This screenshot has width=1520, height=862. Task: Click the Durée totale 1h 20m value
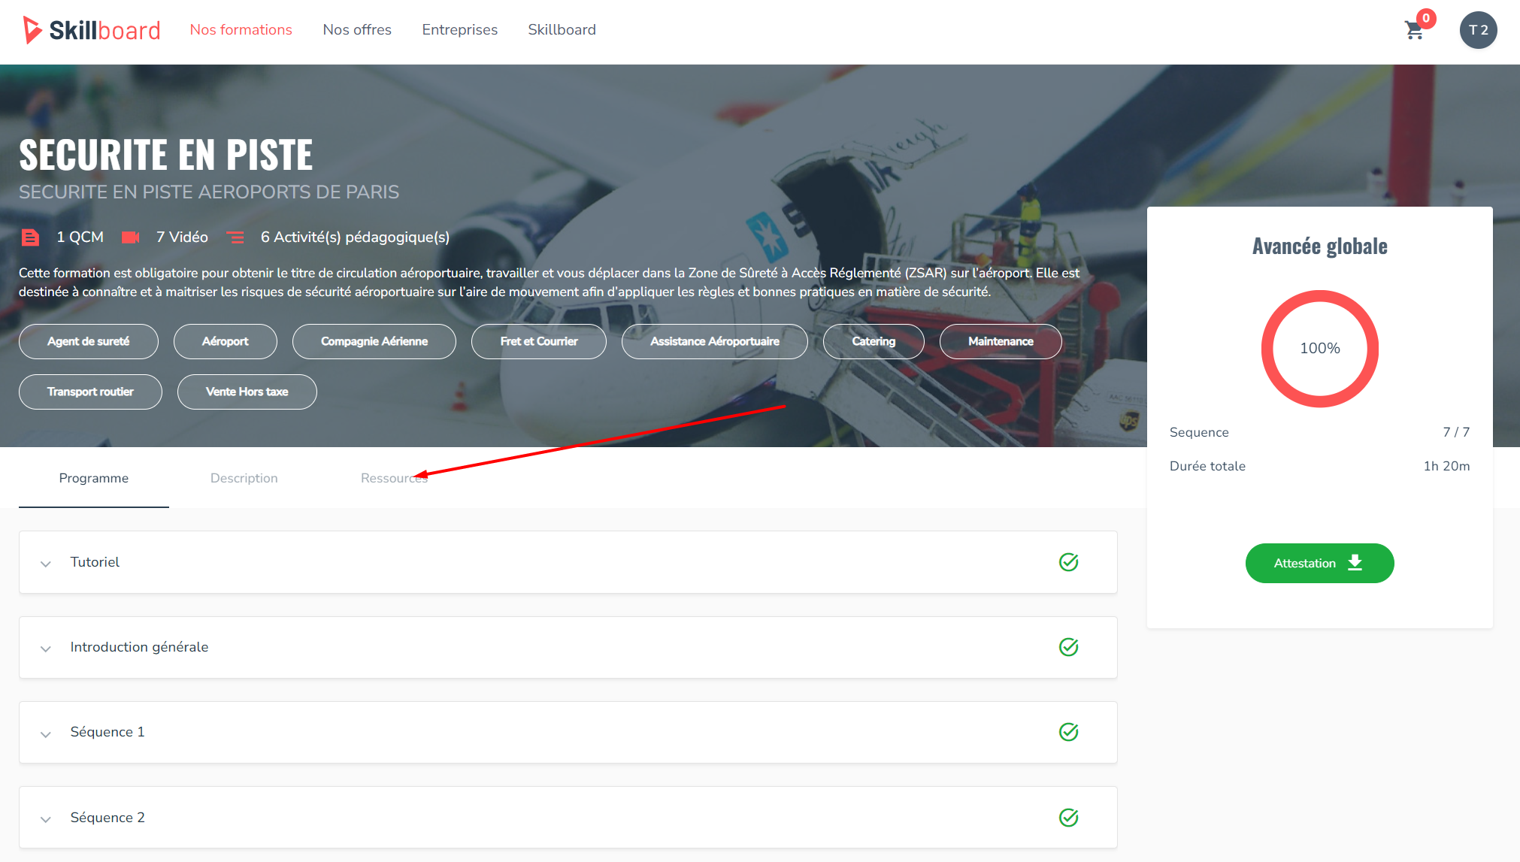(x=1446, y=466)
